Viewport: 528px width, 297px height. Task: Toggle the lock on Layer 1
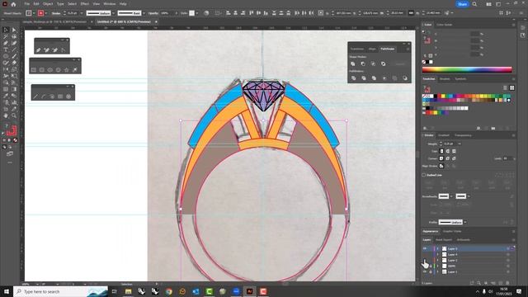point(431,271)
